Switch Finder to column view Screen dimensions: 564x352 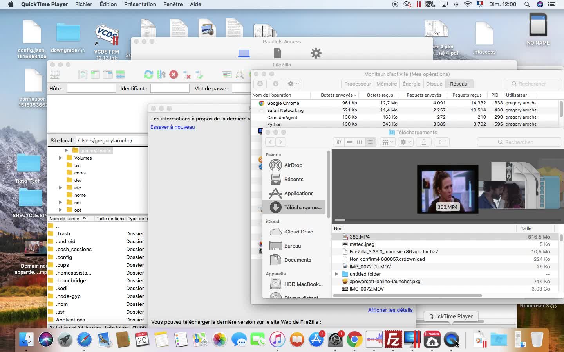pos(360,142)
